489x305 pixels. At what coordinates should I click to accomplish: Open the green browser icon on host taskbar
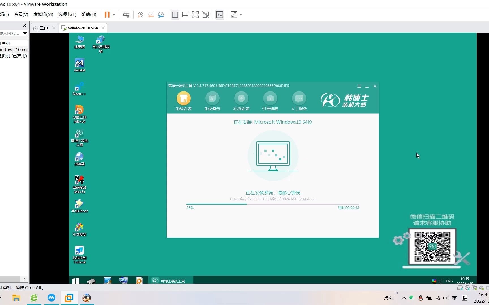pyautogui.click(x=34, y=298)
